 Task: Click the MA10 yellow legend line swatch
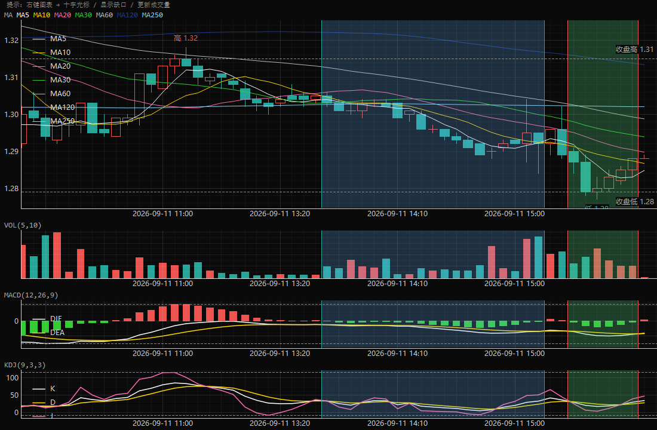(x=39, y=53)
